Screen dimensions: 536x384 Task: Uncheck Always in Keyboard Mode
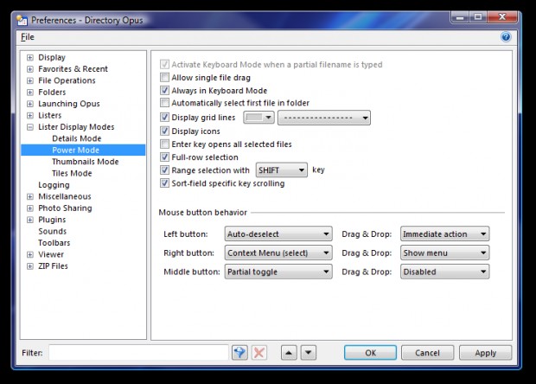[x=164, y=90]
